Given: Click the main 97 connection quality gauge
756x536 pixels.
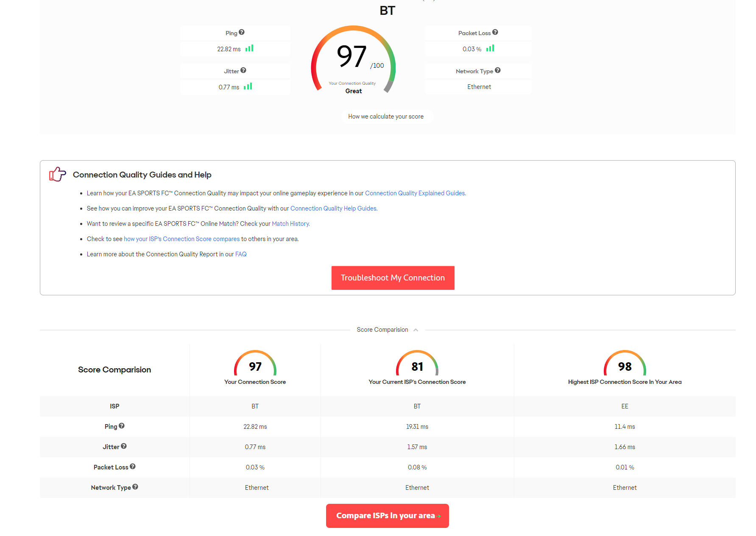Looking at the screenshot, I should [353, 59].
